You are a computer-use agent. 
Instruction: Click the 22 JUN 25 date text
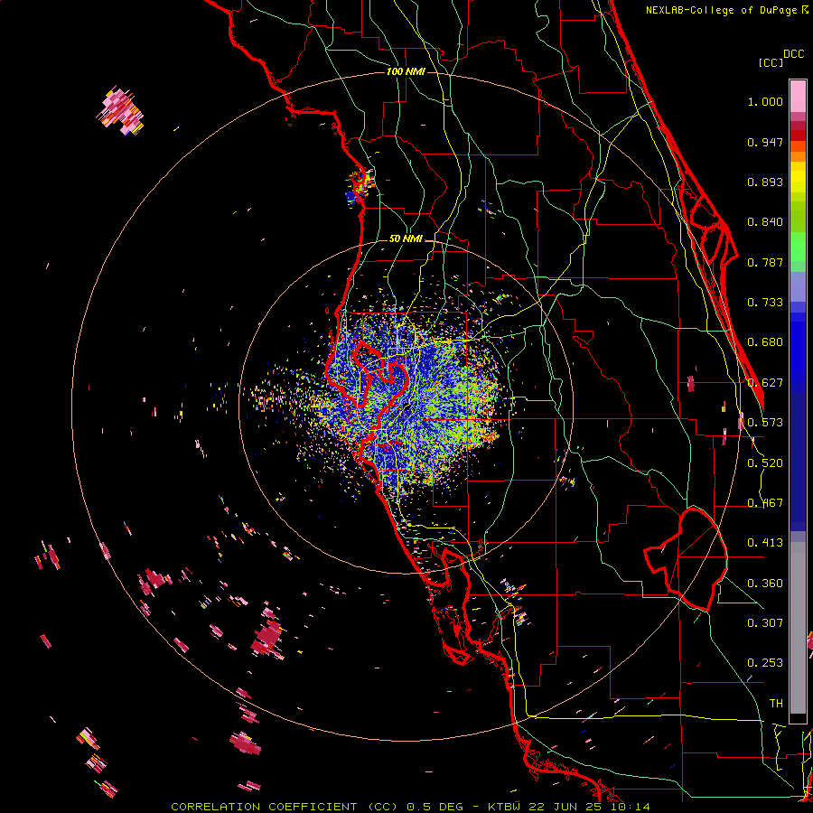566,807
